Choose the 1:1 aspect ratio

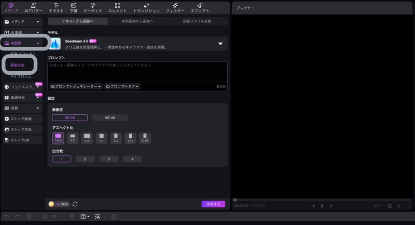point(101,138)
